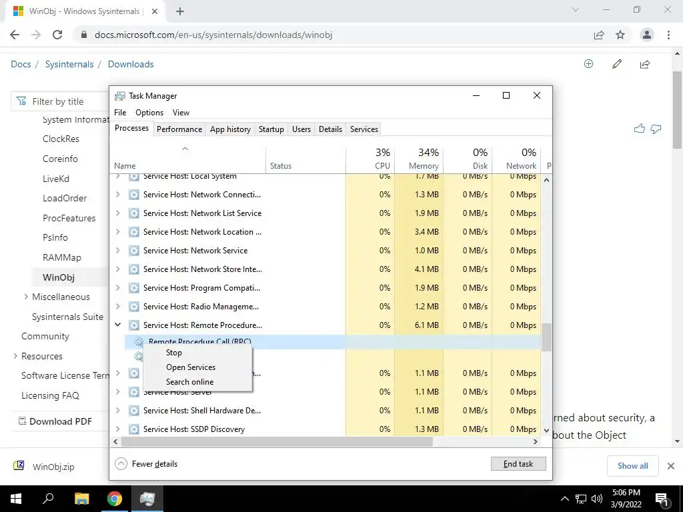The image size is (683, 512).
Task: Click the Downloads breadcrumb link
Action: click(x=131, y=64)
